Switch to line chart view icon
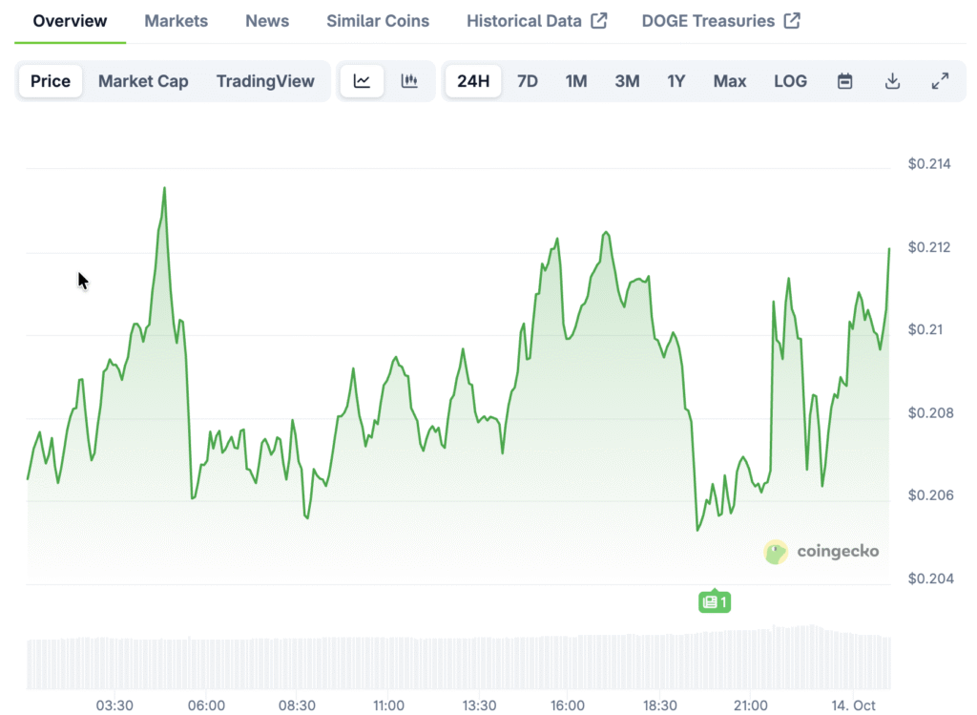This screenshot has height=715, width=977. point(362,81)
